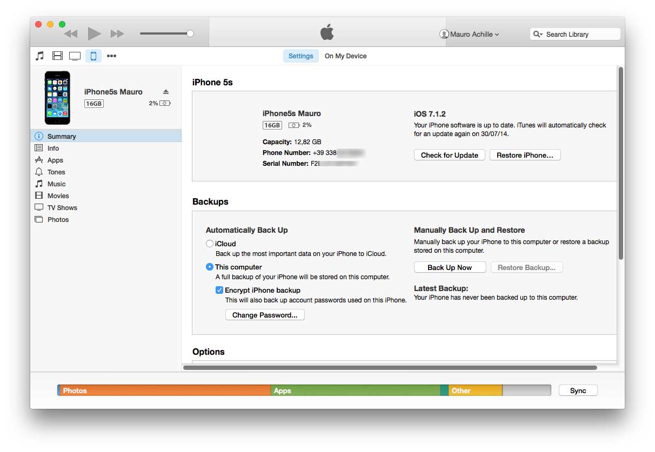
Task: Switch to the On My Device tab
Action: coord(345,56)
